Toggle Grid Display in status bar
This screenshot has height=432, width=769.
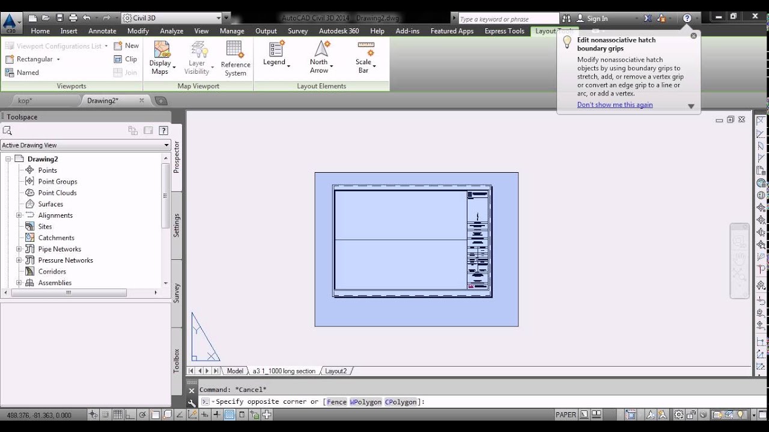click(118, 415)
